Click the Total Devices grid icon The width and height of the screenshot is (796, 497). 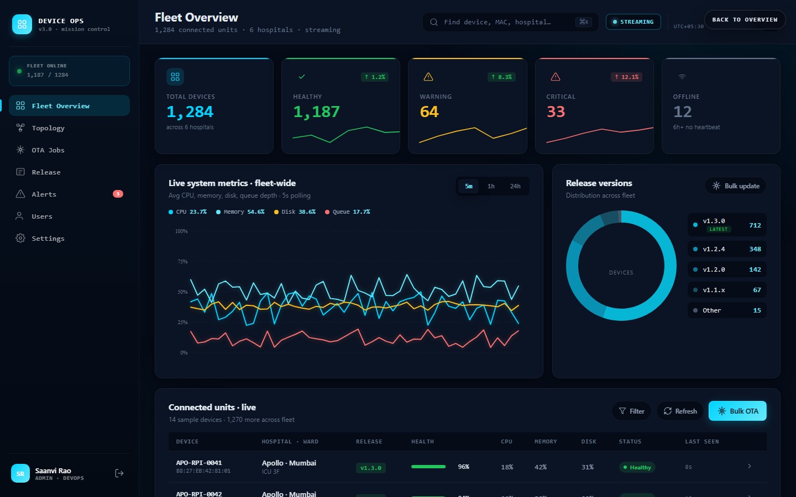(175, 77)
